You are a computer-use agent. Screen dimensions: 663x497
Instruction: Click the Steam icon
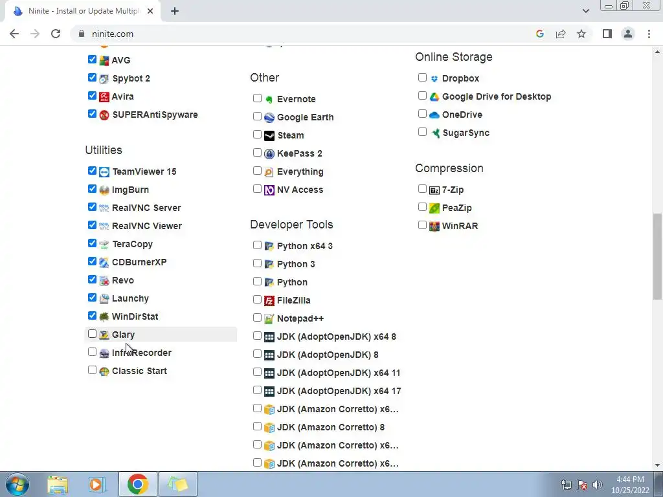pyautogui.click(x=269, y=136)
